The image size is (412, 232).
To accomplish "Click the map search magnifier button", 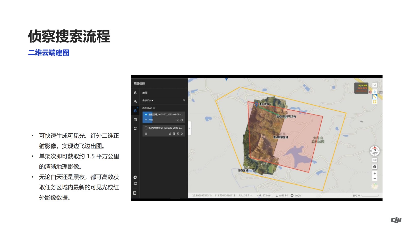I will pyautogui.click(x=375, y=85).
